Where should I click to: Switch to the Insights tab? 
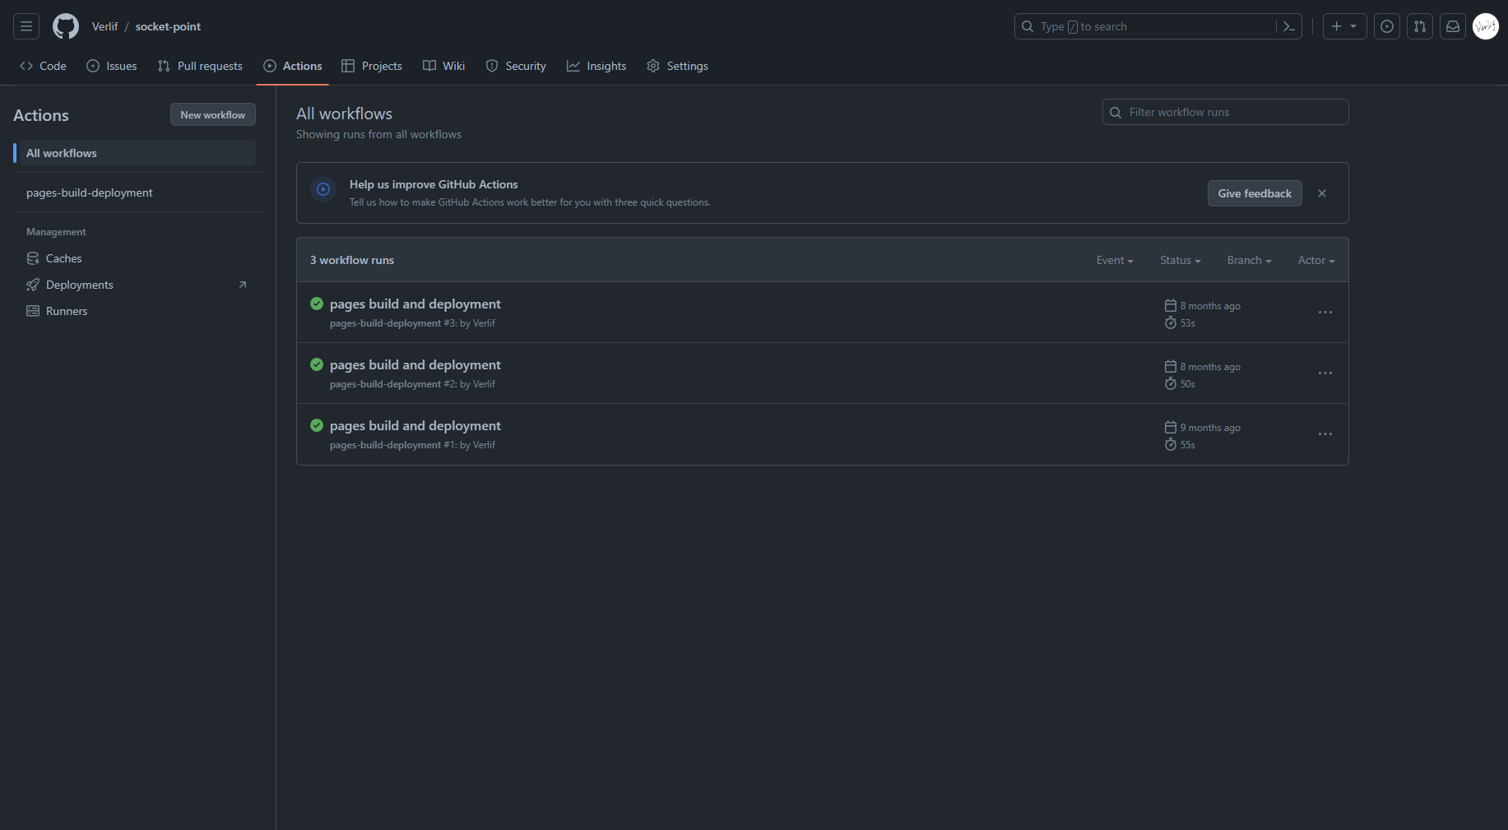597,66
